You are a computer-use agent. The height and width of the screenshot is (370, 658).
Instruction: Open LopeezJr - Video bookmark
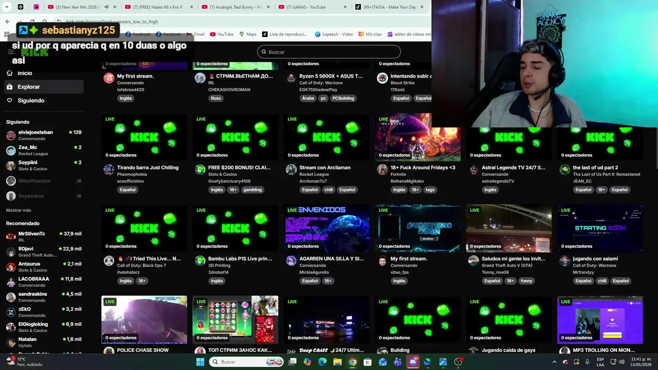click(334, 34)
